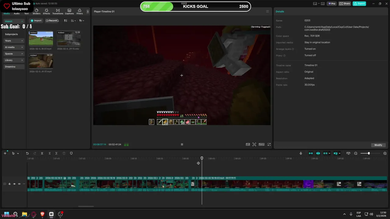The height and width of the screenshot is (219, 390).
Task: Select the Media tab
Action: point(6,13)
